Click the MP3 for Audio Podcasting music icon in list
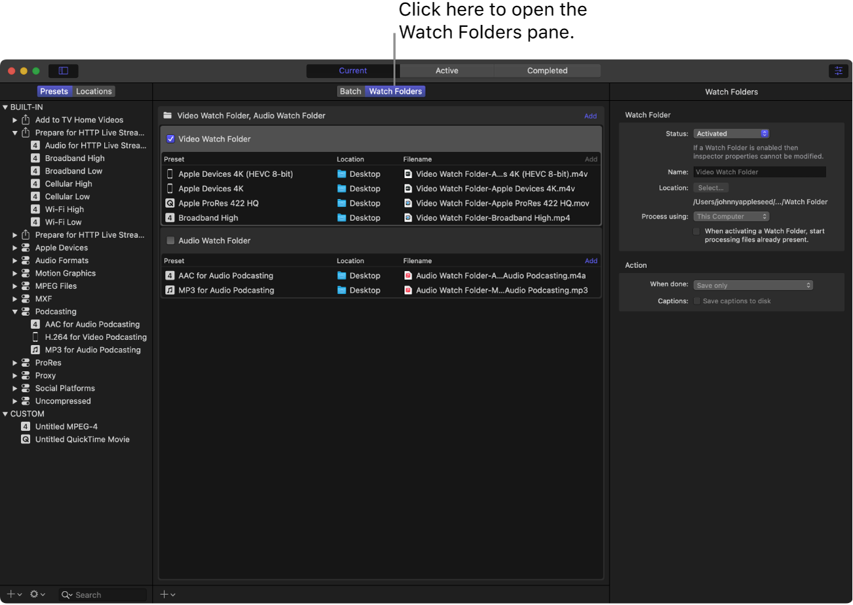 [170, 290]
